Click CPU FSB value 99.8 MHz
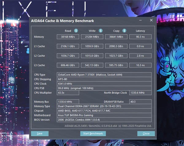The height and width of the screenshot is (146, 184). tap(104, 88)
